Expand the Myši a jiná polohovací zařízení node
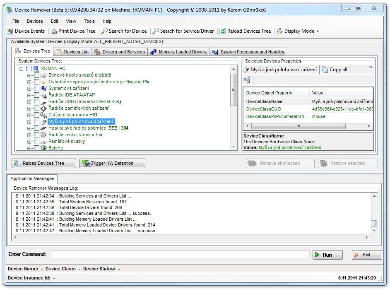Screen dimensions: 390x289 [x=29, y=122]
